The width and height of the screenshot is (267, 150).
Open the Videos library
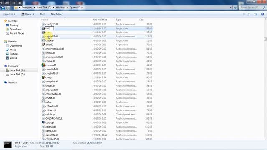pyautogui.click(x=13, y=58)
